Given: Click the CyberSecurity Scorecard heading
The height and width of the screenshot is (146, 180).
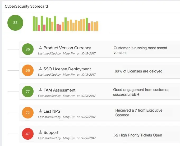Looking at the screenshot, I should click(x=26, y=6).
